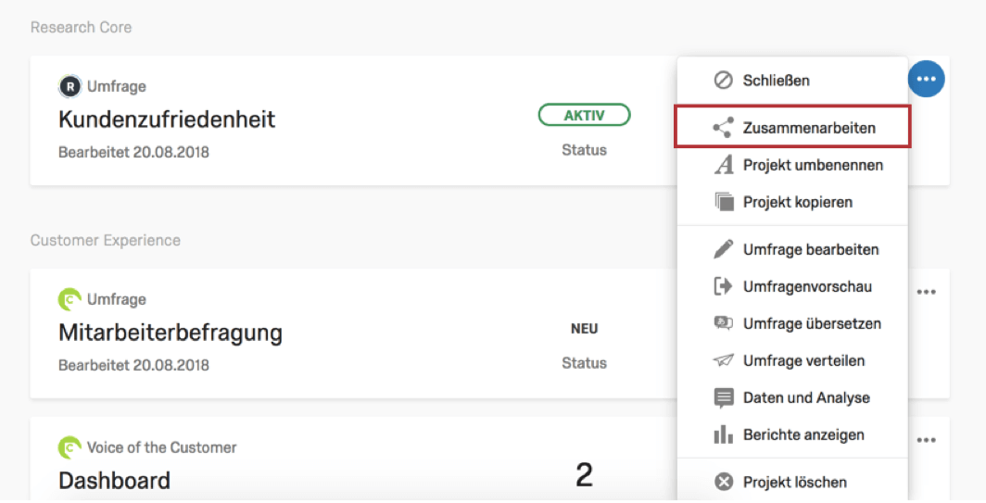Click the bar chart icon for Berichte
986x503 pixels.
[x=723, y=434]
